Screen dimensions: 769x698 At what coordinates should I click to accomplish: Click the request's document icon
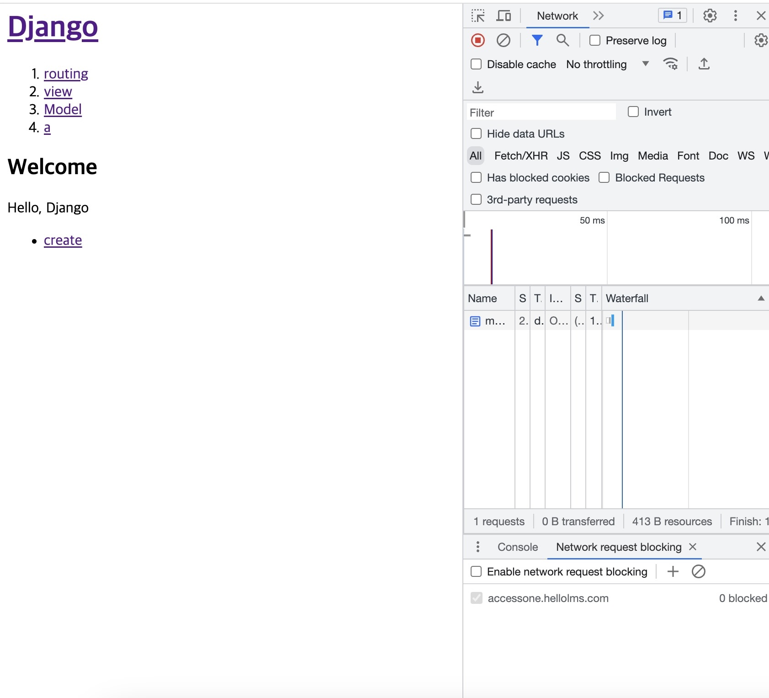pos(475,321)
